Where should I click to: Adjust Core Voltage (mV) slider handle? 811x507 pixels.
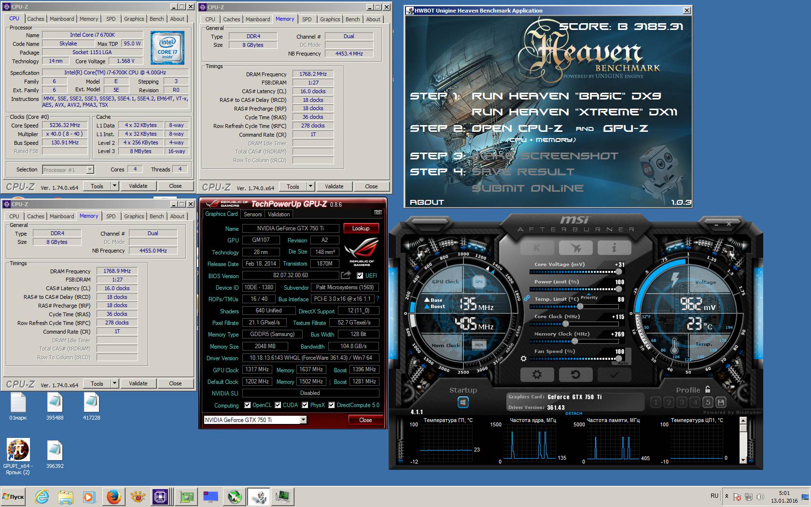[x=618, y=271]
